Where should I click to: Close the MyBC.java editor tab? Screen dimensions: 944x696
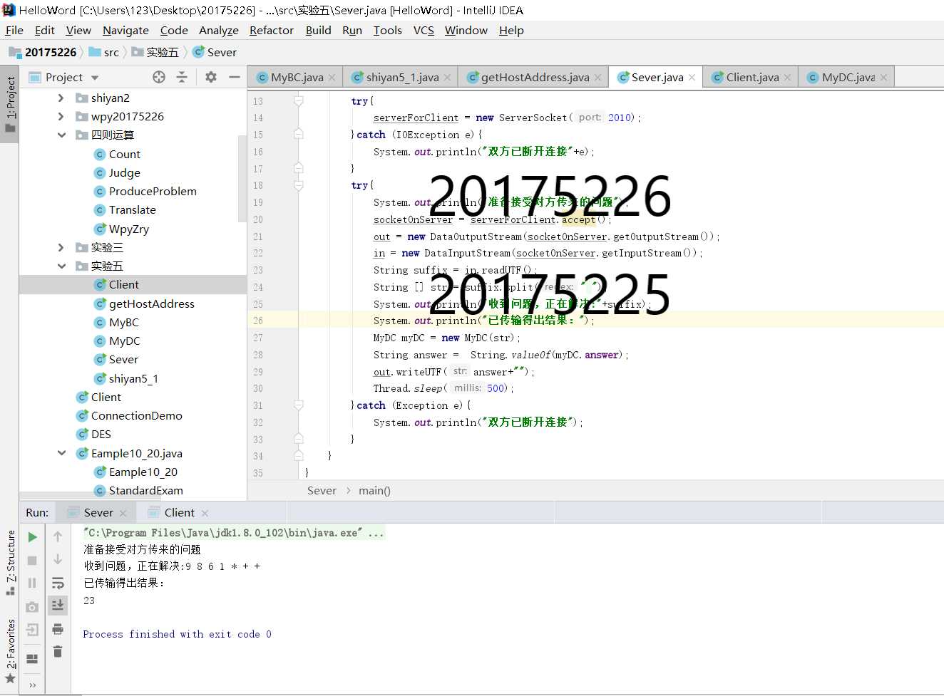[332, 78]
